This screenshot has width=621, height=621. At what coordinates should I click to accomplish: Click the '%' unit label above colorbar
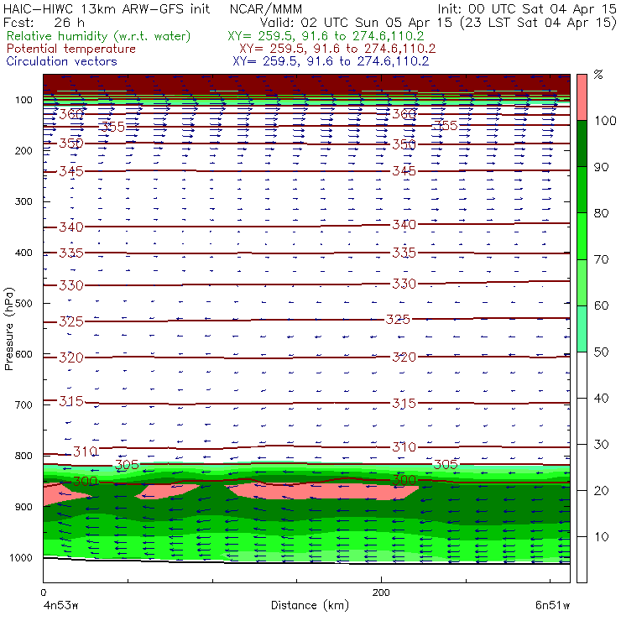tap(598, 75)
